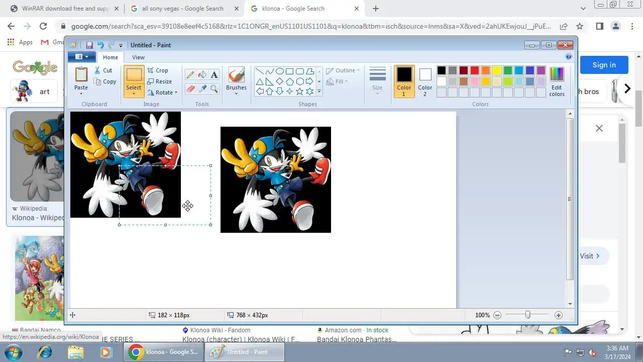Click the Visit button in Chrome
Viewport: 643px width, 362px height.
(591, 256)
